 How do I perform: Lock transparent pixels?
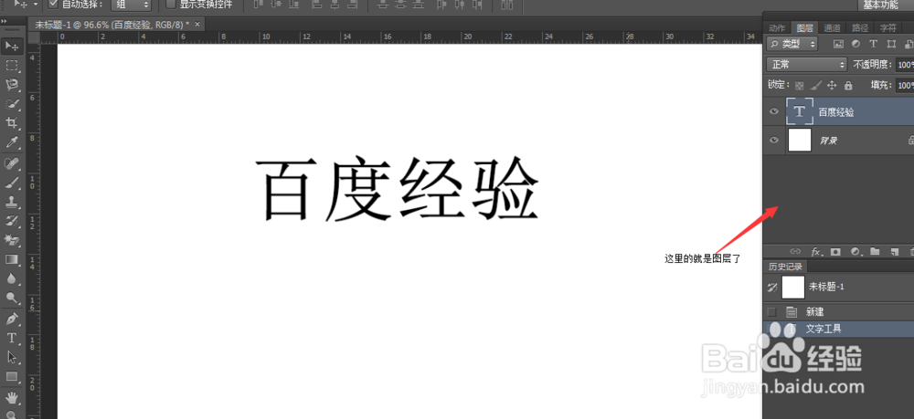point(799,85)
